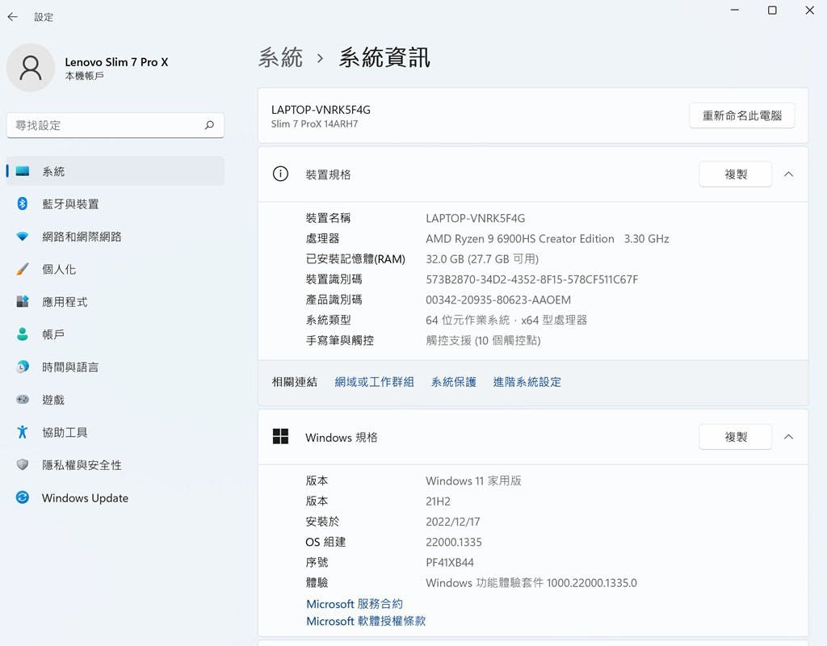827x646 pixels.
Task: Click the Bluetooth icon for 藍牙與裝置
Action: [23, 204]
